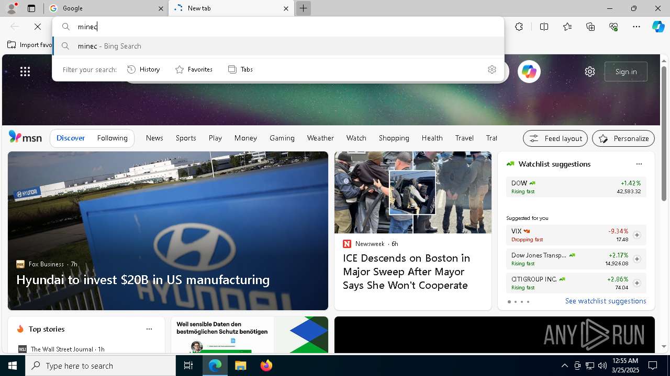The height and width of the screenshot is (376, 670).
Task: Open Windows Start menu
Action: (13, 366)
